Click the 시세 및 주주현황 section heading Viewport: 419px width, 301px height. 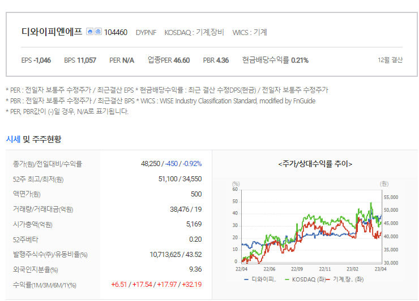[x=33, y=139]
